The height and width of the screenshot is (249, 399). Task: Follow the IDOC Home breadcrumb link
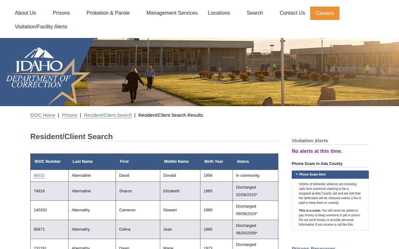43,115
